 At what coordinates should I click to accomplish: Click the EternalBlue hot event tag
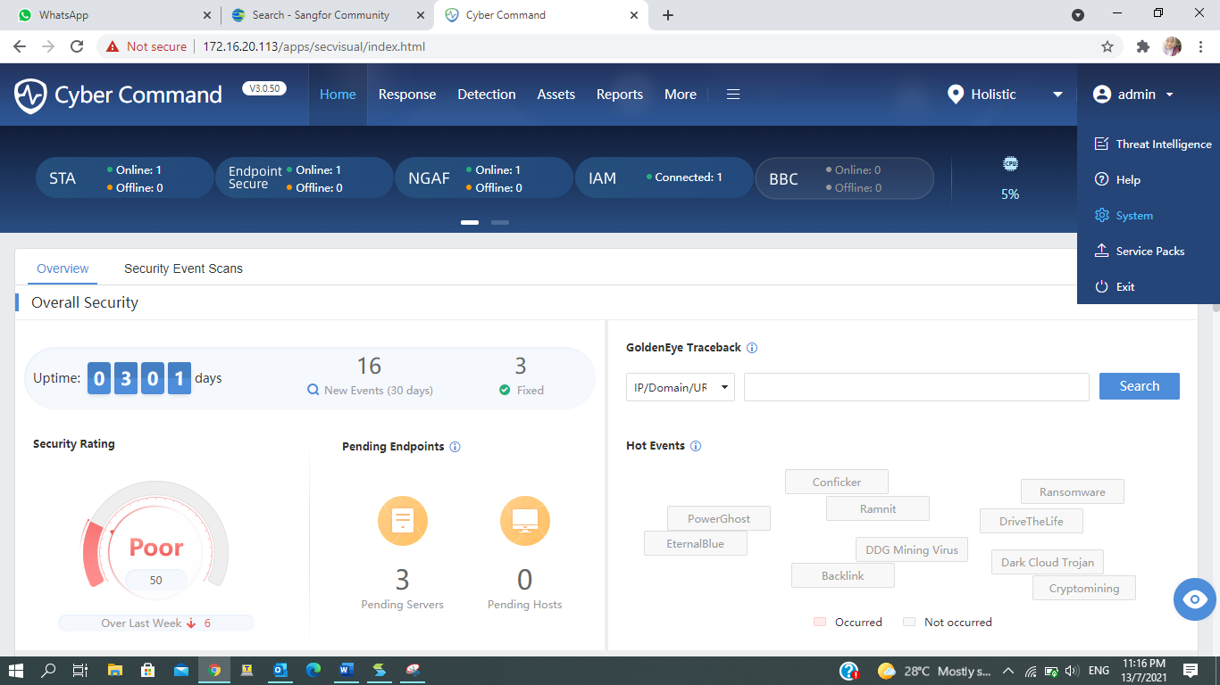click(x=696, y=543)
